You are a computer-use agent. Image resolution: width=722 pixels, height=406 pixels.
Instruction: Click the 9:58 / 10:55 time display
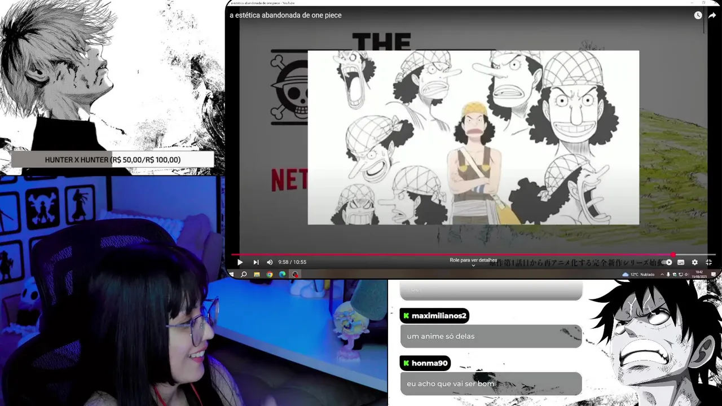tap(292, 262)
